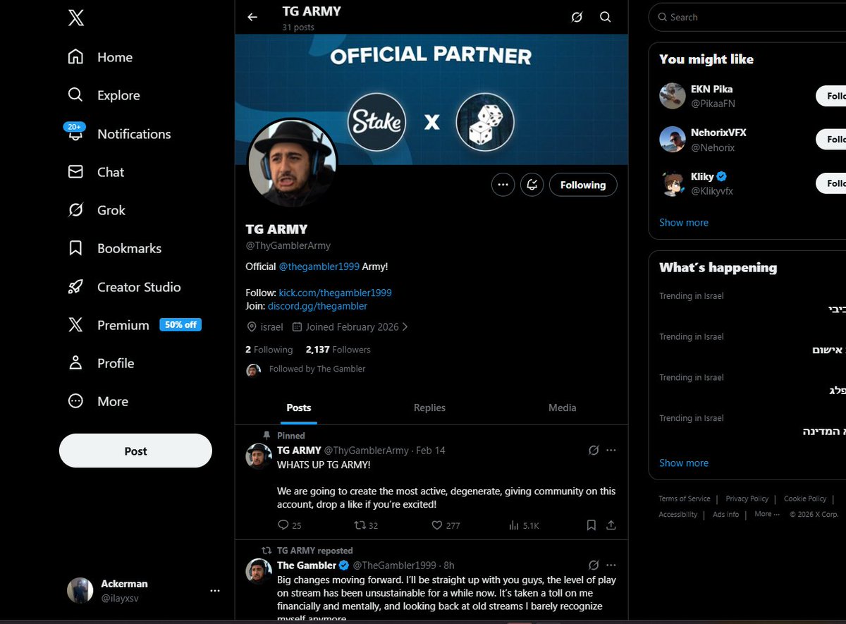
Task: Open Premium 50% off entry
Action: point(134,325)
